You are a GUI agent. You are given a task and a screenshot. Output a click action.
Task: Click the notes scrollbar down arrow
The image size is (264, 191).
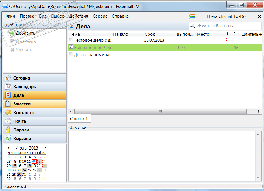[258, 178]
